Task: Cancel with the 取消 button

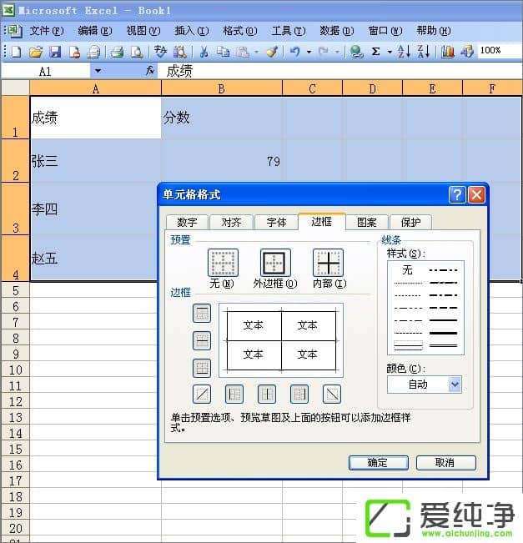Action: [445, 463]
